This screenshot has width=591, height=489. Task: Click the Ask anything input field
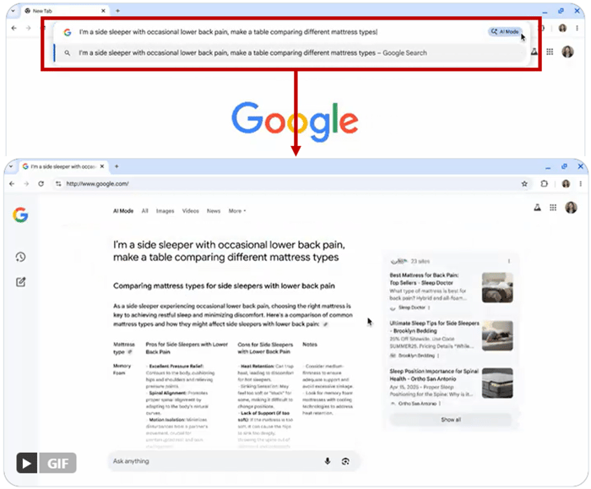click(211, 461)
